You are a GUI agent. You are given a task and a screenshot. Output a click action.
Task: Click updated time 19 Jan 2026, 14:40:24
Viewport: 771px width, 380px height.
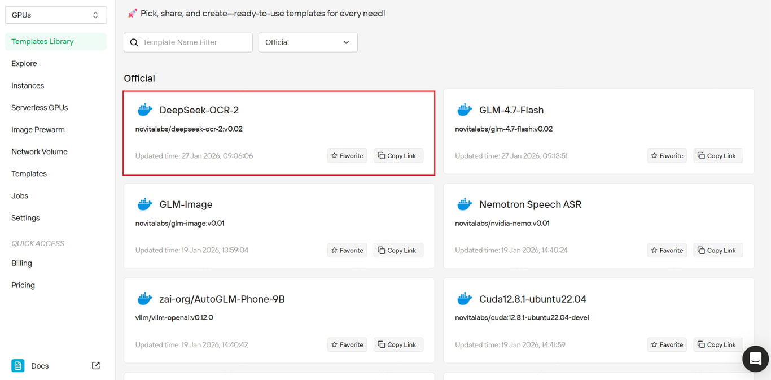tap(511, 250)
